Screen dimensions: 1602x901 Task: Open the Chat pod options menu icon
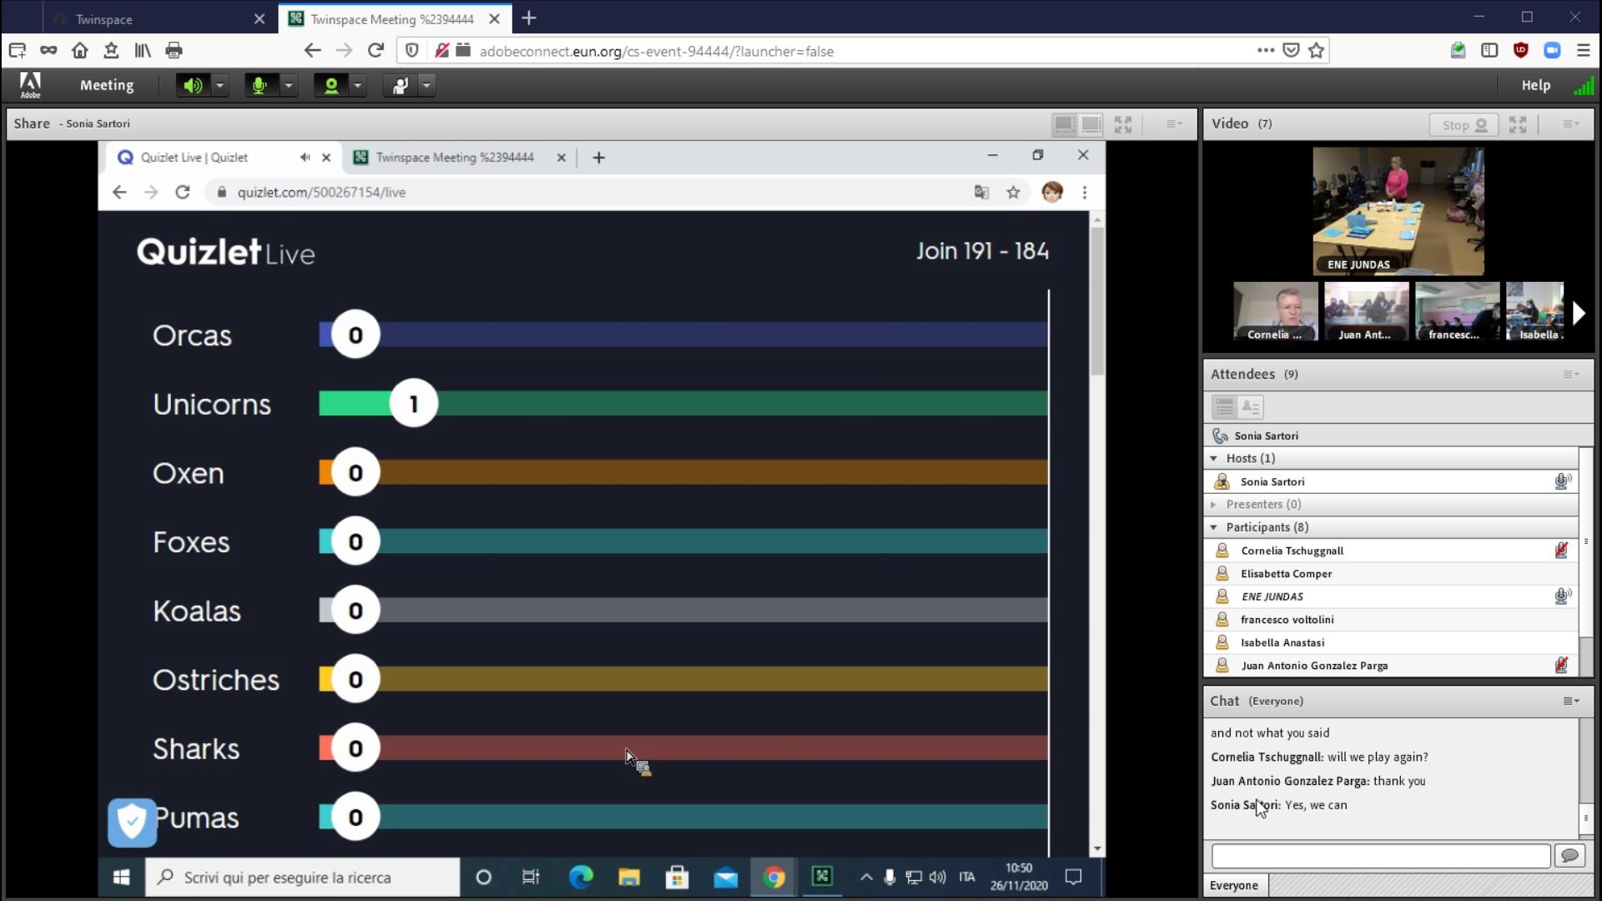coord(1571,701)
